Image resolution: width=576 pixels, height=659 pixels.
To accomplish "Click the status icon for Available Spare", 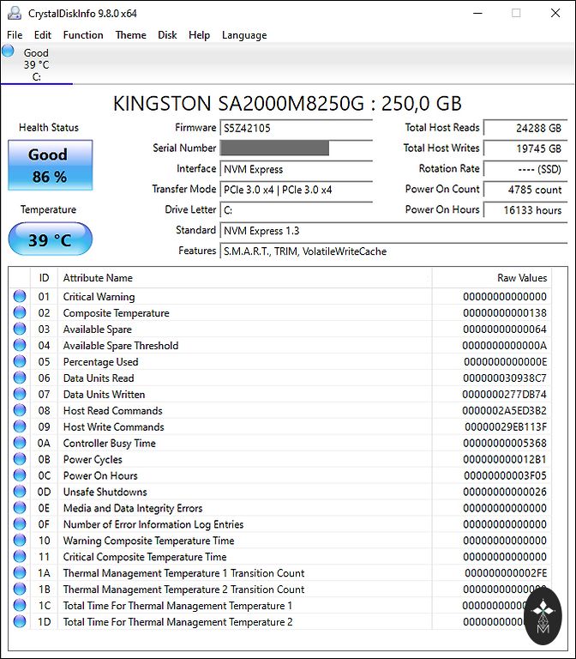I will (x=20, y=329).
